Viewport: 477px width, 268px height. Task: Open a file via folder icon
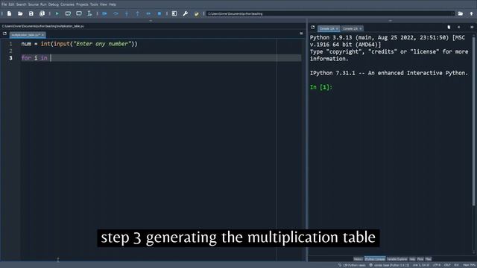(20, 13)
